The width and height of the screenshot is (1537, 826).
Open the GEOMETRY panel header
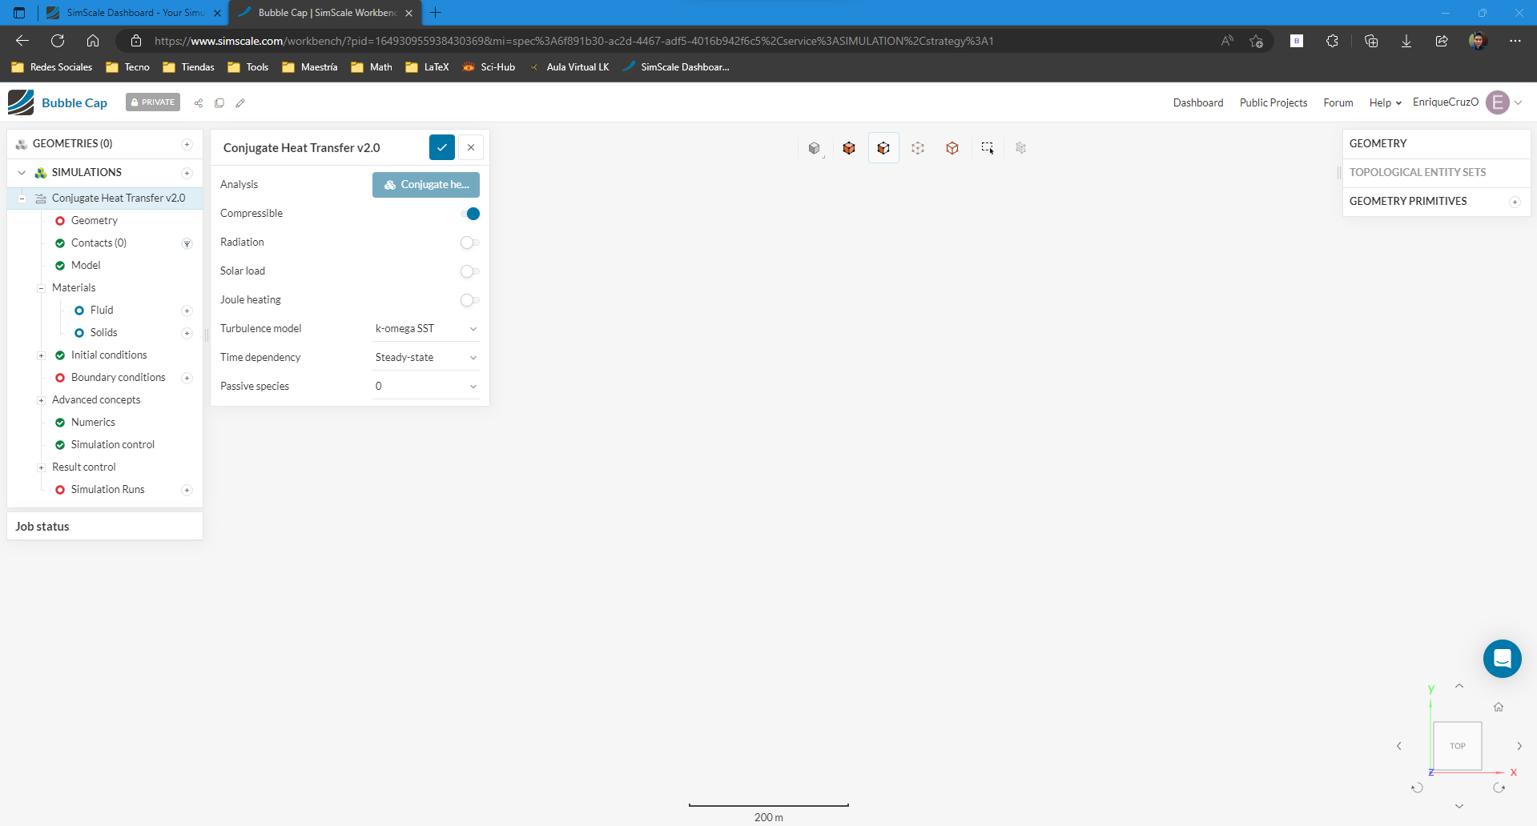pyautogui.click(x=1437, y=144)
